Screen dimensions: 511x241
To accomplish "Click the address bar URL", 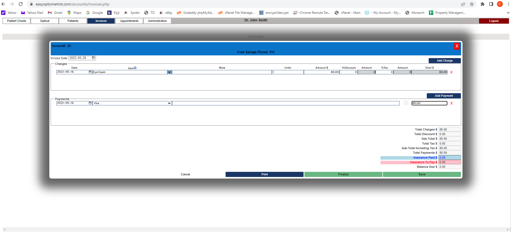I will tap(73, 4).
